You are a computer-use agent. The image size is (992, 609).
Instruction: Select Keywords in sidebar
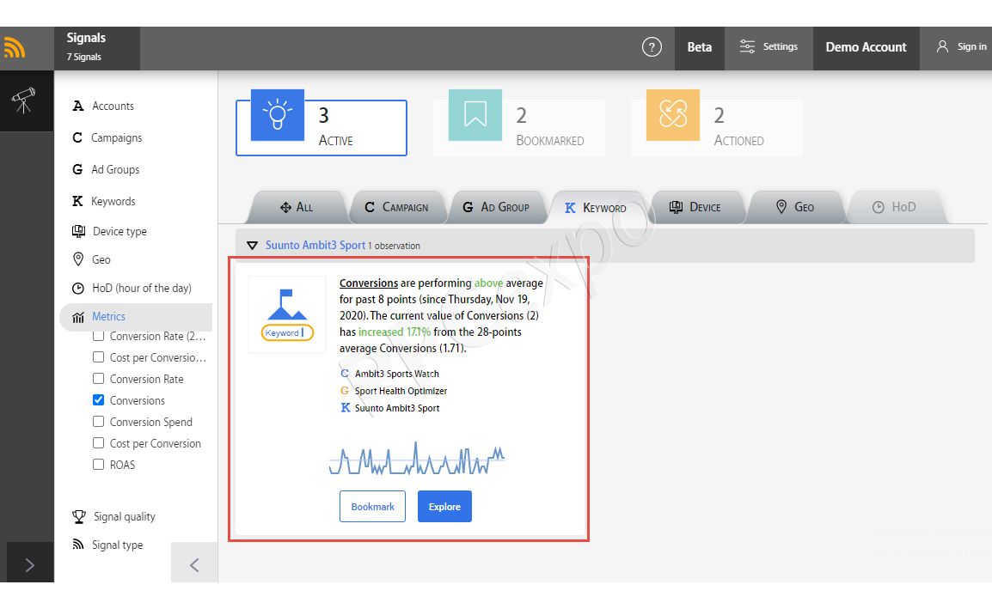104,200
